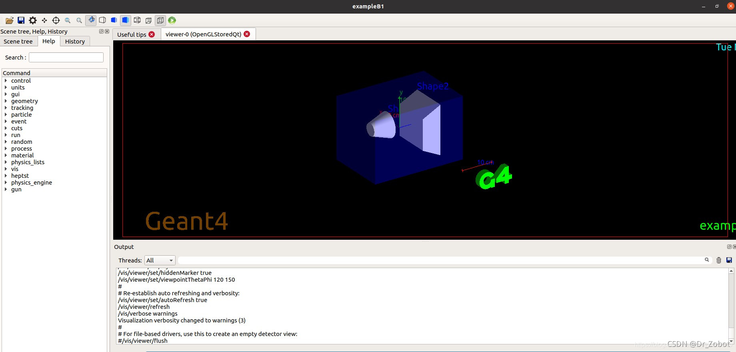Click the green run beam-on button
The height and width of the screenshot is (352, 736).
coord(172,20)
